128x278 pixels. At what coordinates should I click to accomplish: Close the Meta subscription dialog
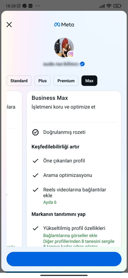[9, 24]
